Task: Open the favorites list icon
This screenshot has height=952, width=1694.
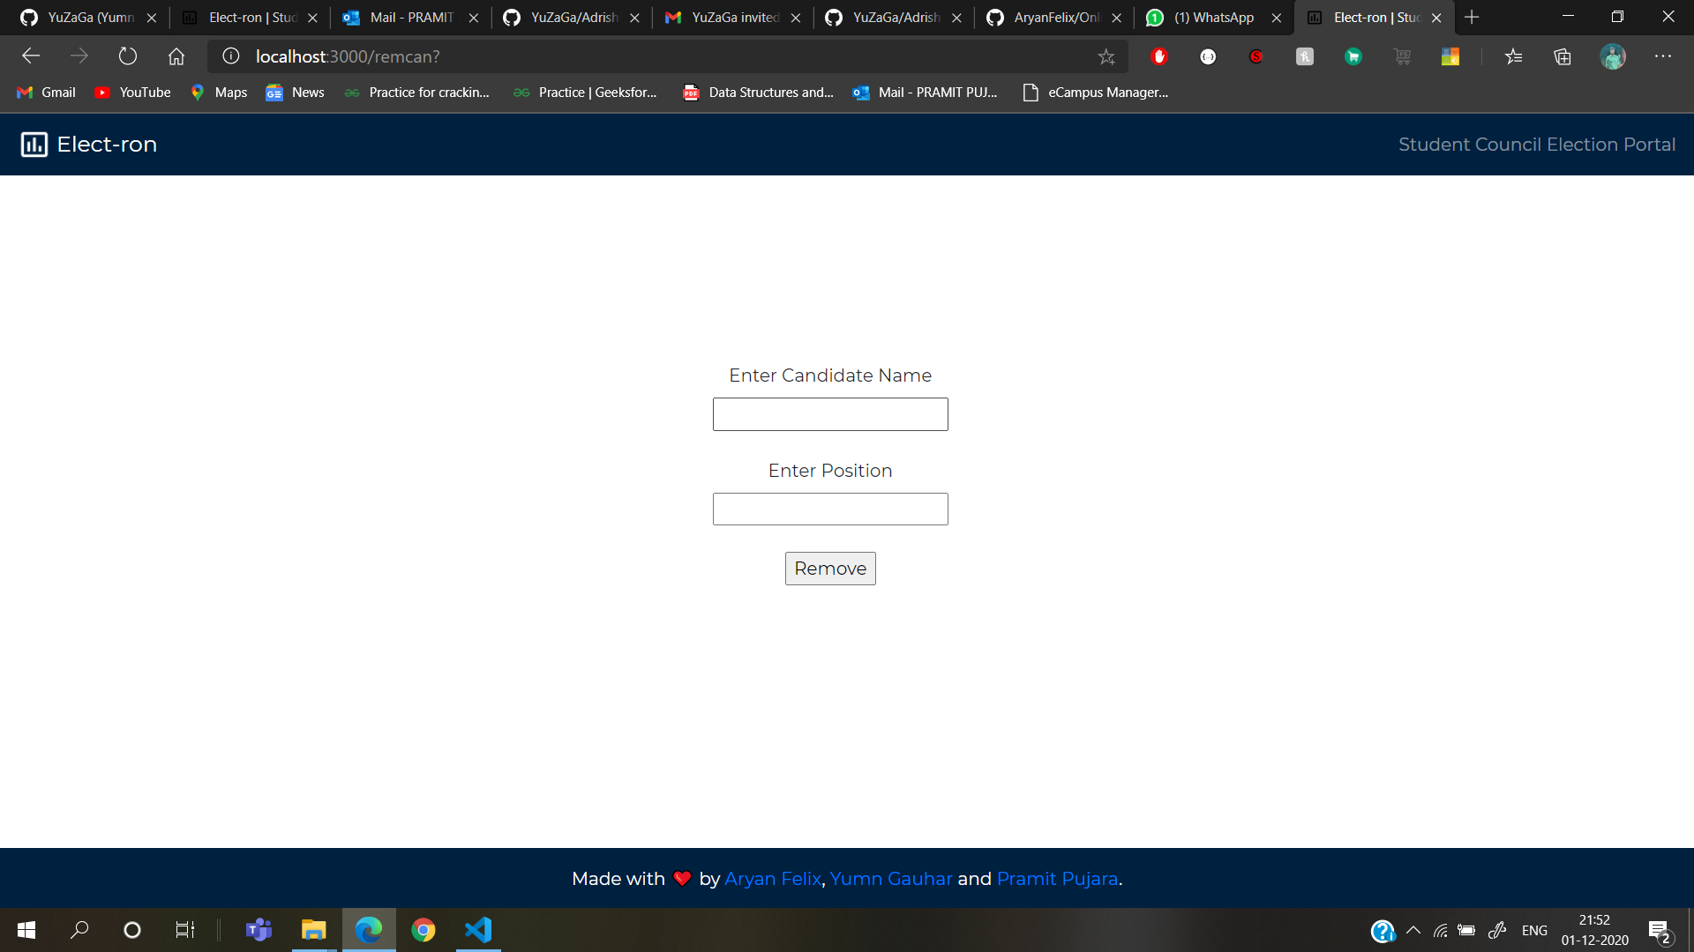Action: tap(1514, 56)
